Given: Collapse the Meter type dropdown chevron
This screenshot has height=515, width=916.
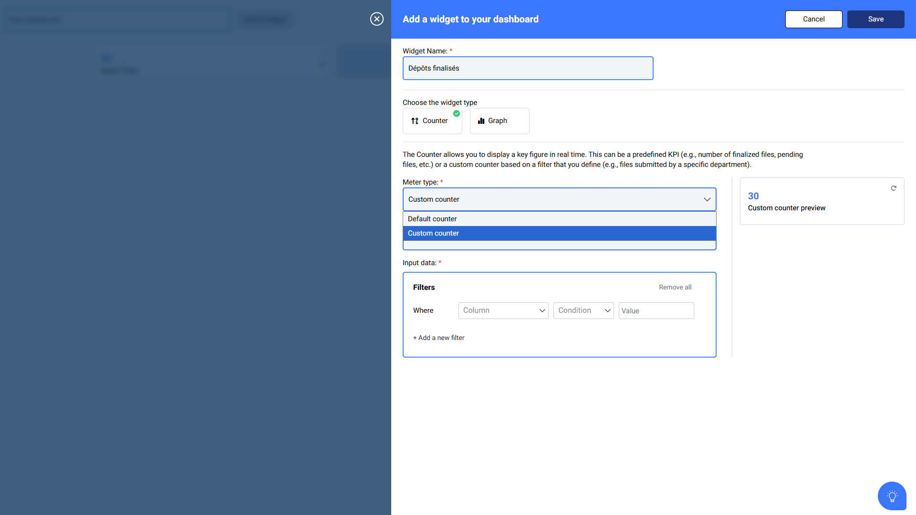Looking at the screenshot, I should 707,200.
